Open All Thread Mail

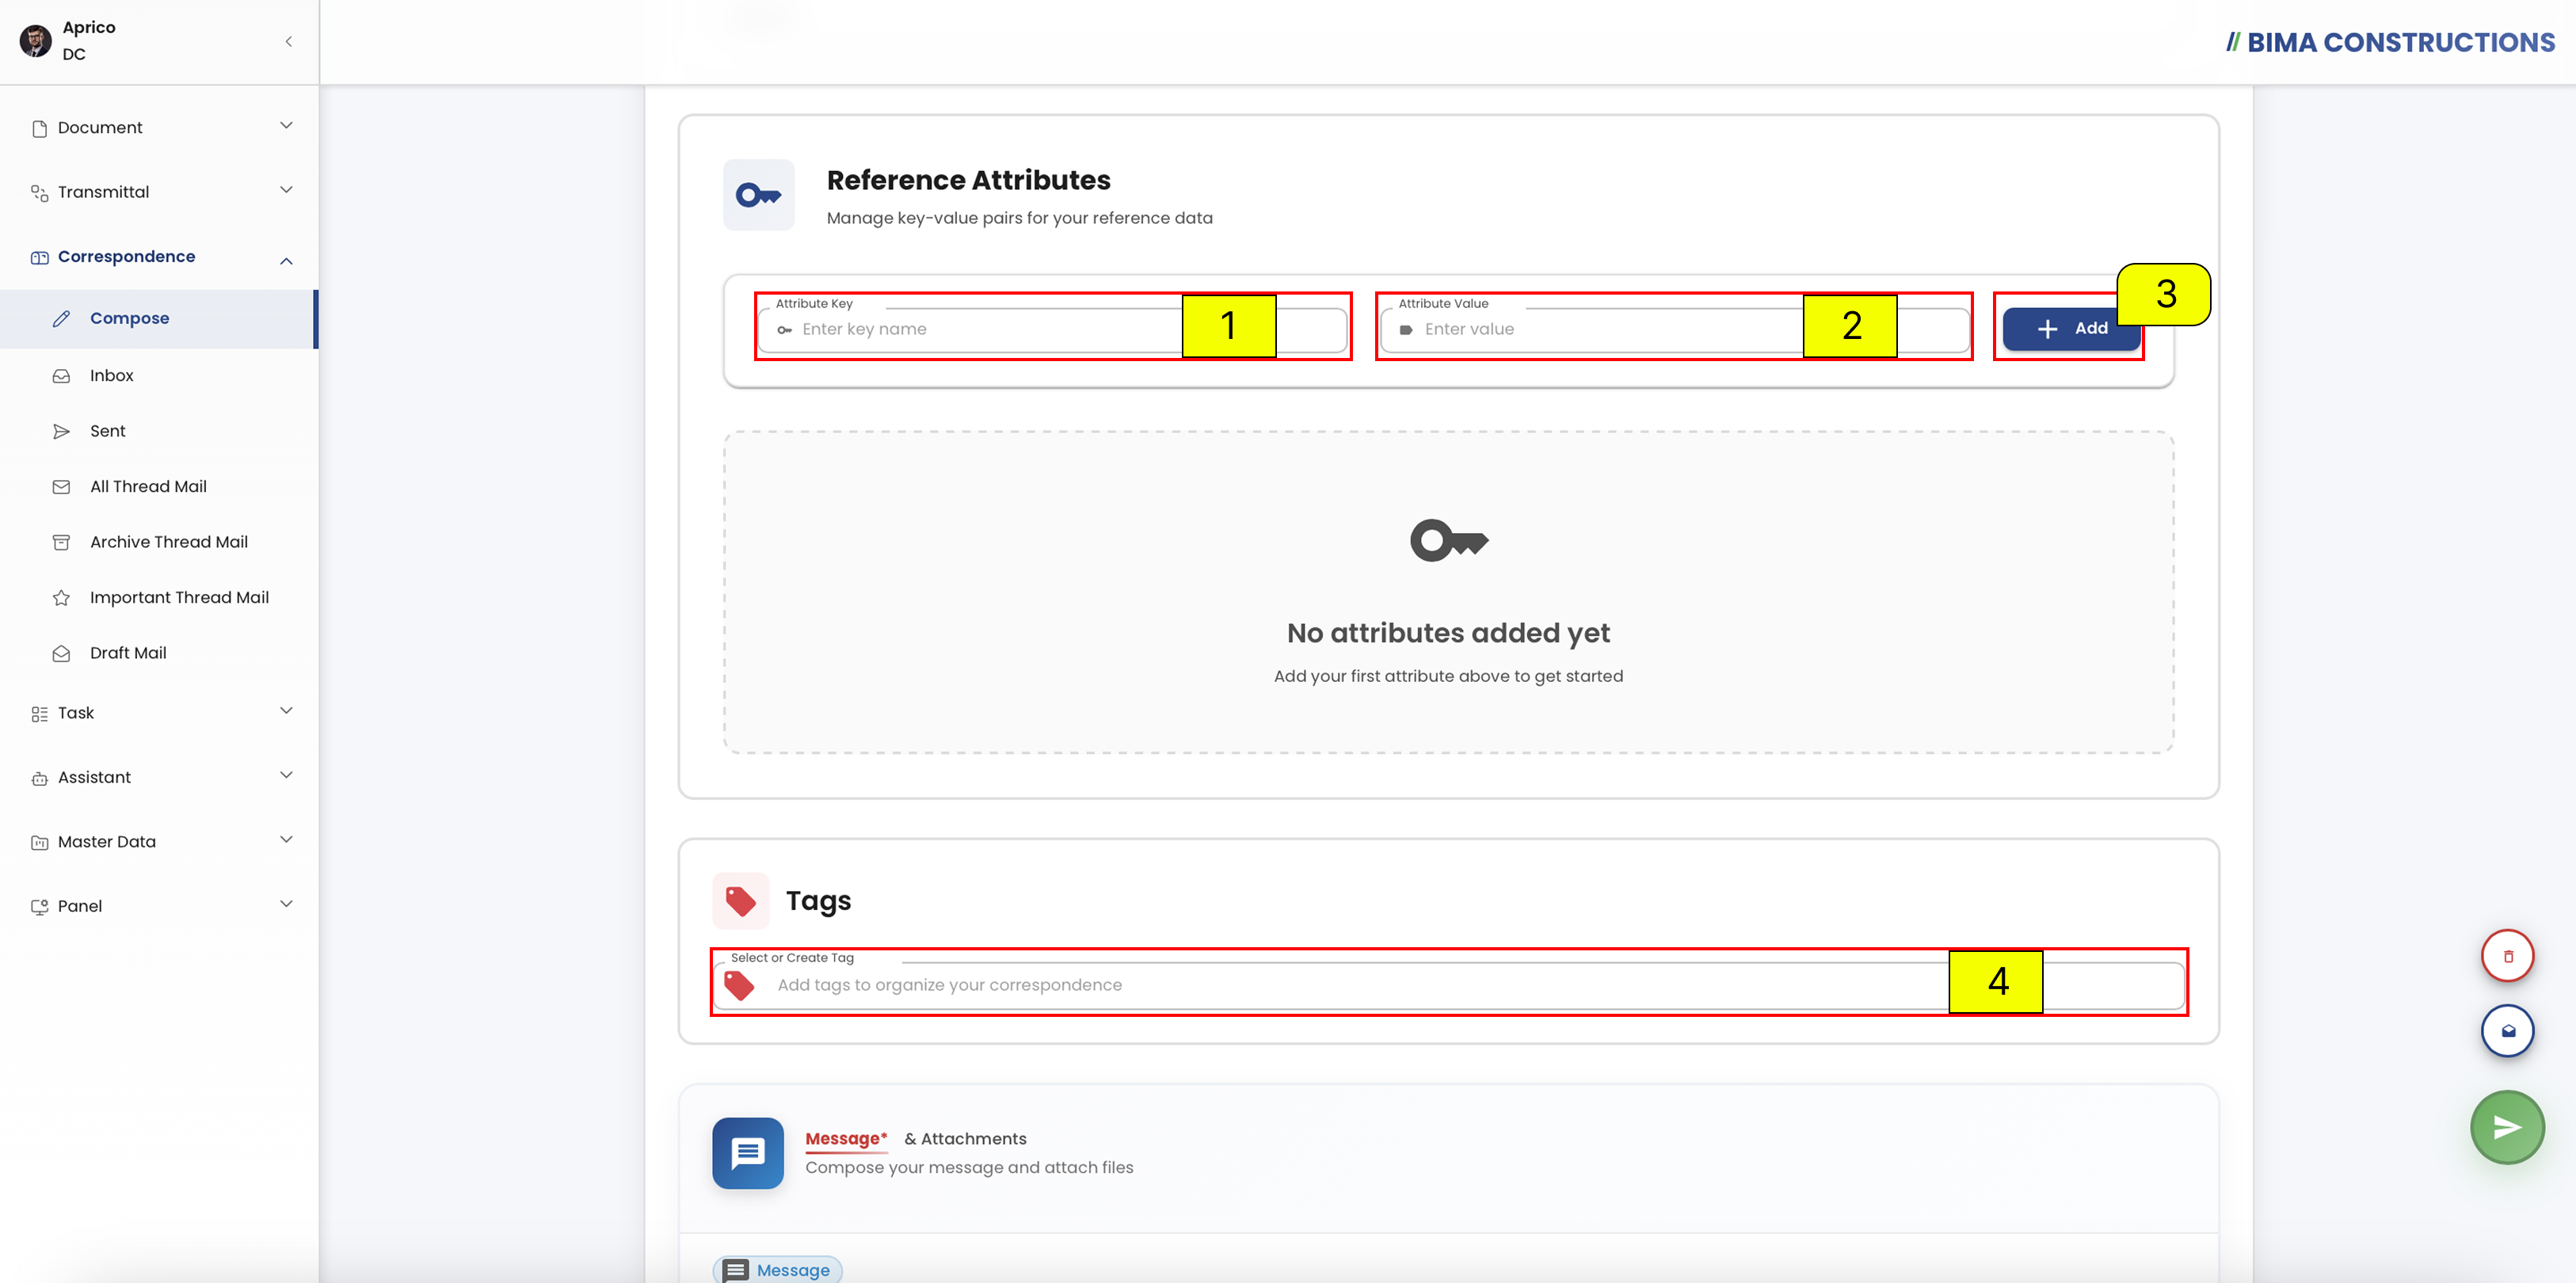pos(158,487)
